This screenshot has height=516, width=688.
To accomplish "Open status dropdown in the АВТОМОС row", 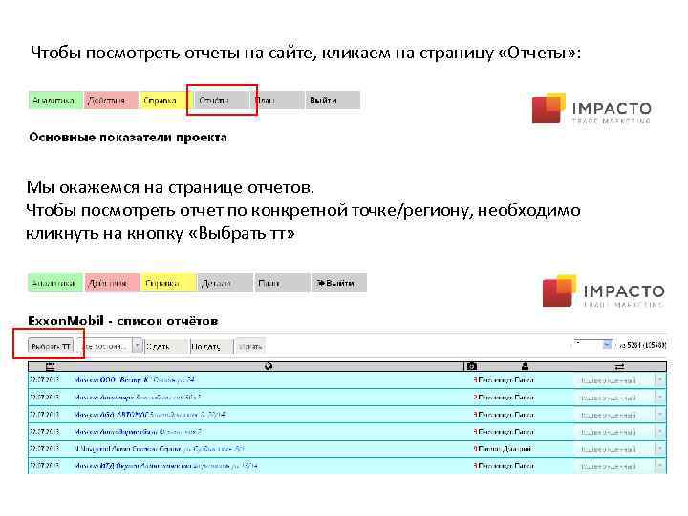I will tap(619, 415).
